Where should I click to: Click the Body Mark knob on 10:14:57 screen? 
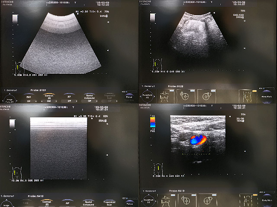tap(267, 96)
